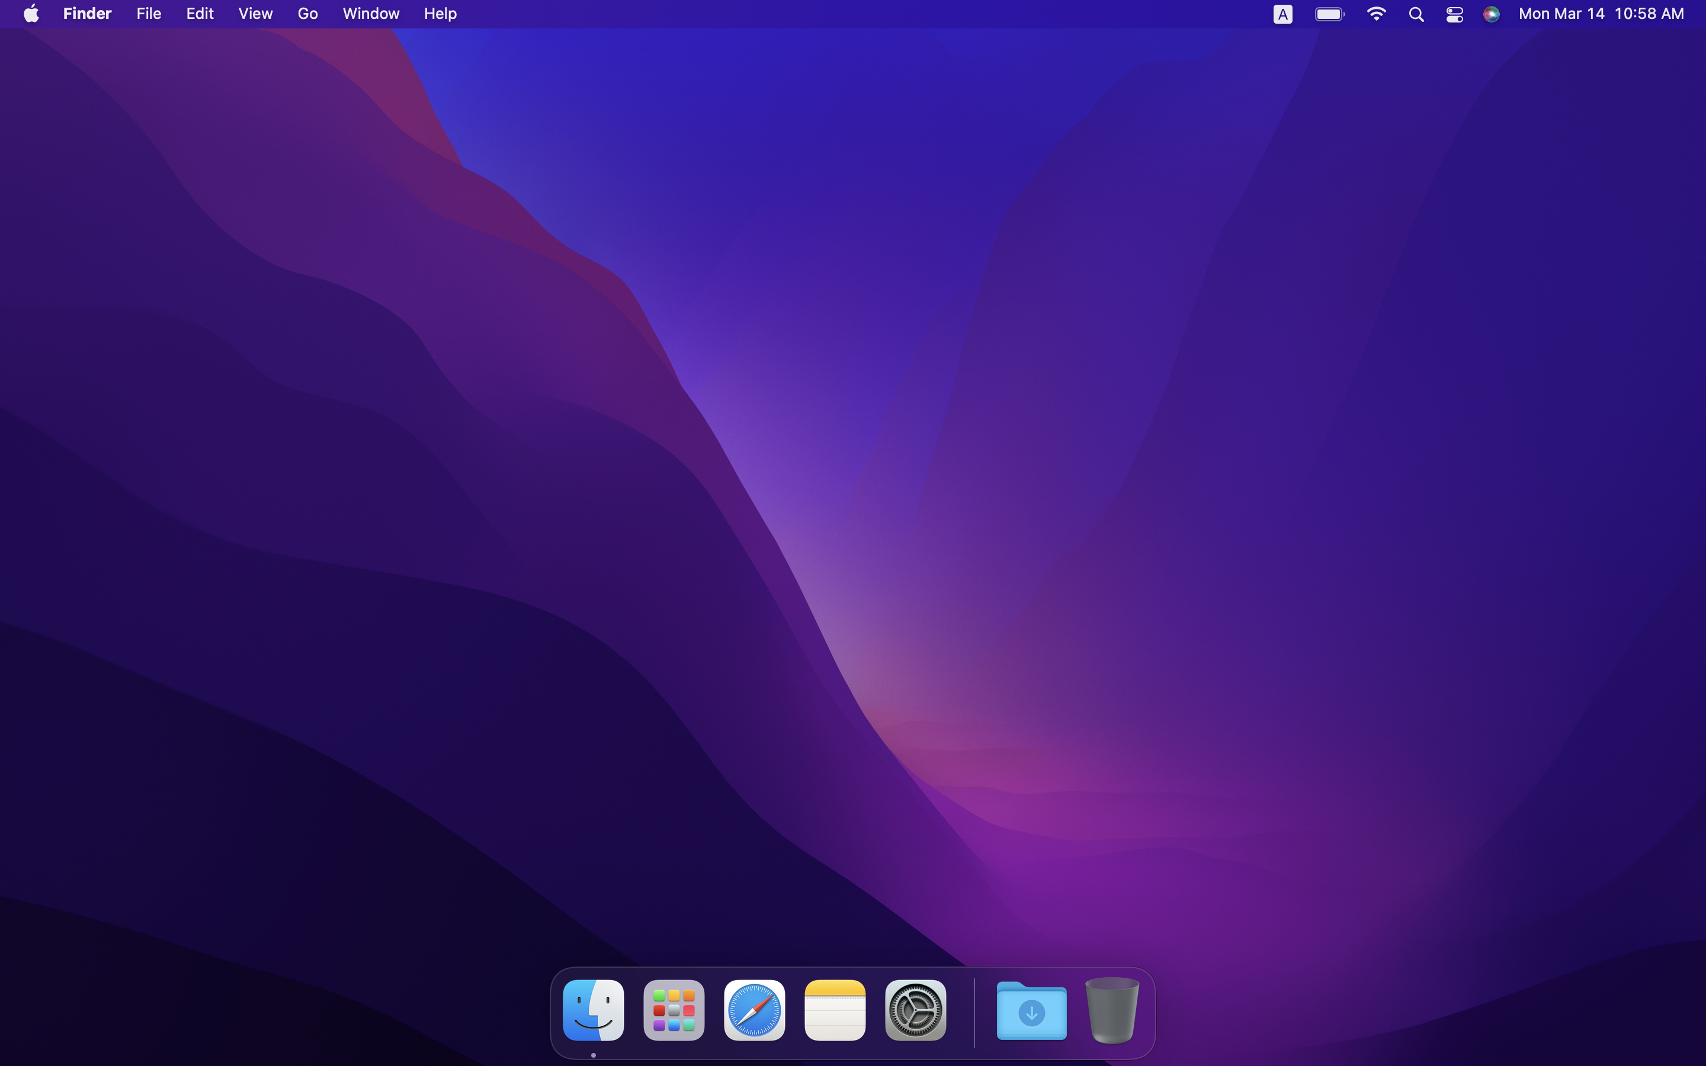Open the Downloads folder stack
The height and width of the screenshot is (1066, 1706).
[x=1031, y=1011]
